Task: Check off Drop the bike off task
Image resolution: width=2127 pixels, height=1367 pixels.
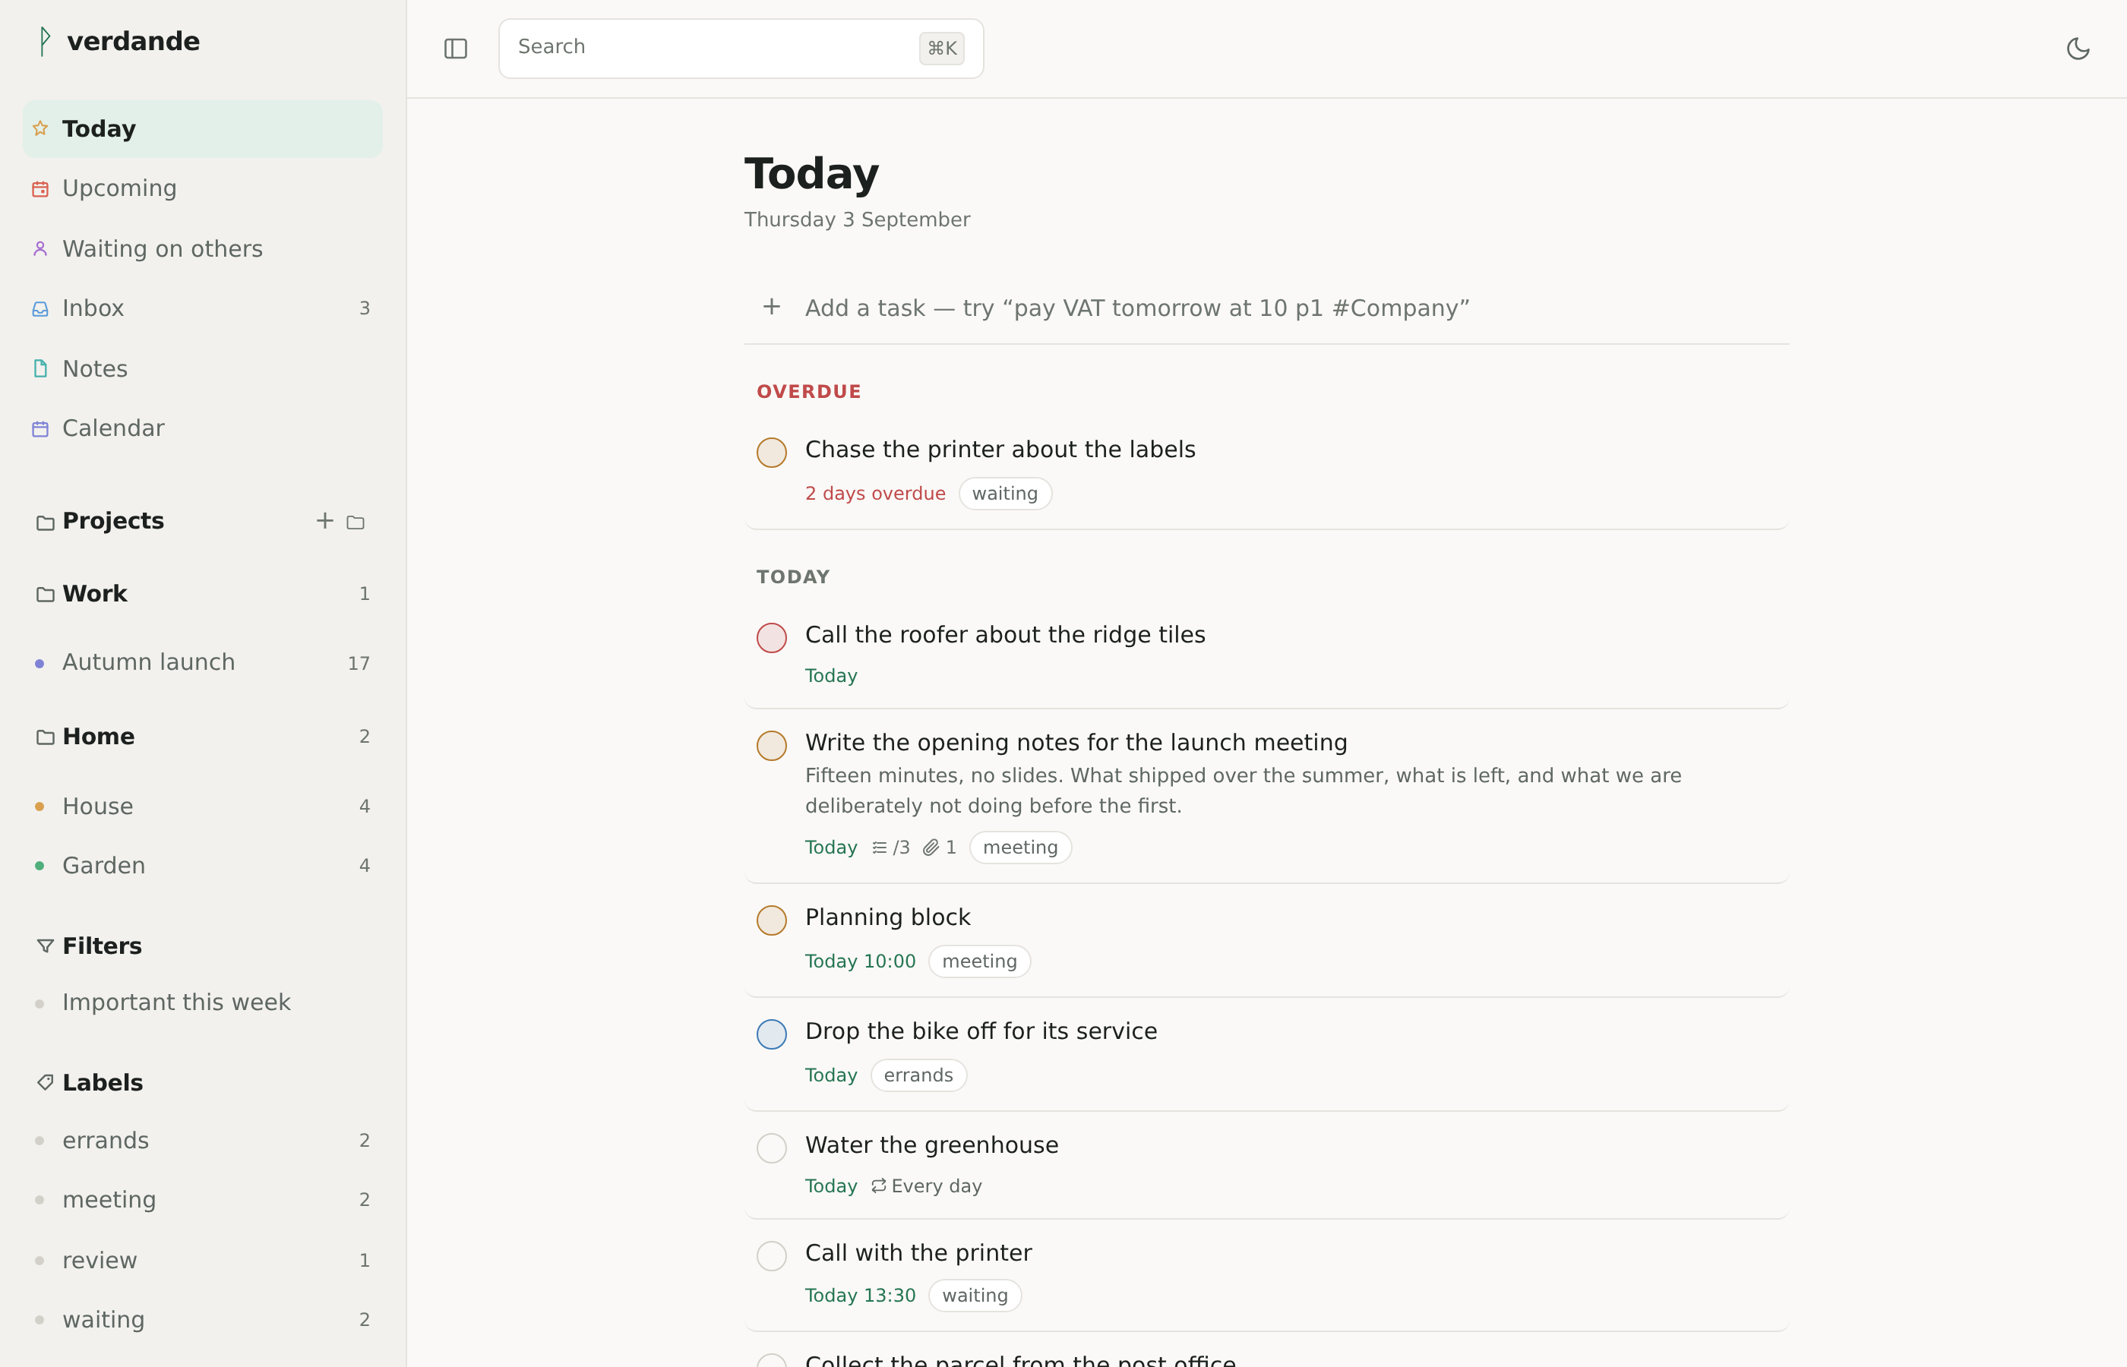Action: point(772,1034)
